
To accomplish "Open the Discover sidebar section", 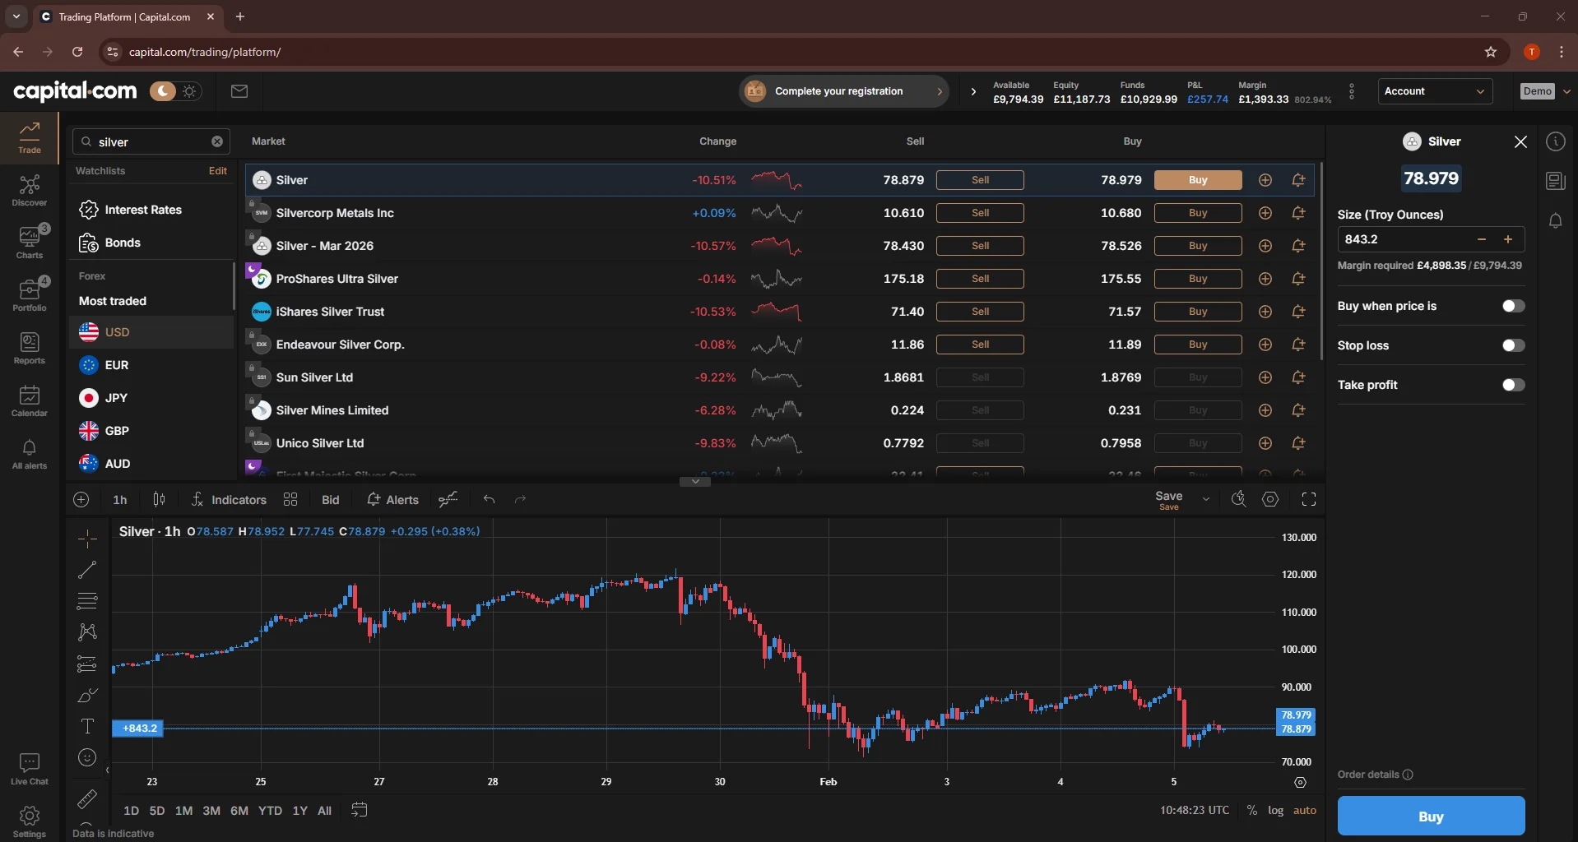I will (30, 191).
